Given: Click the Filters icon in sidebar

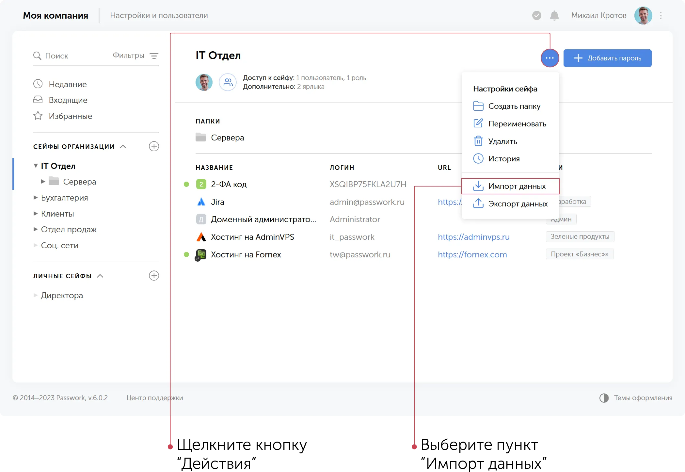Looking at the screenshot, I should click(x=154, y=56).
